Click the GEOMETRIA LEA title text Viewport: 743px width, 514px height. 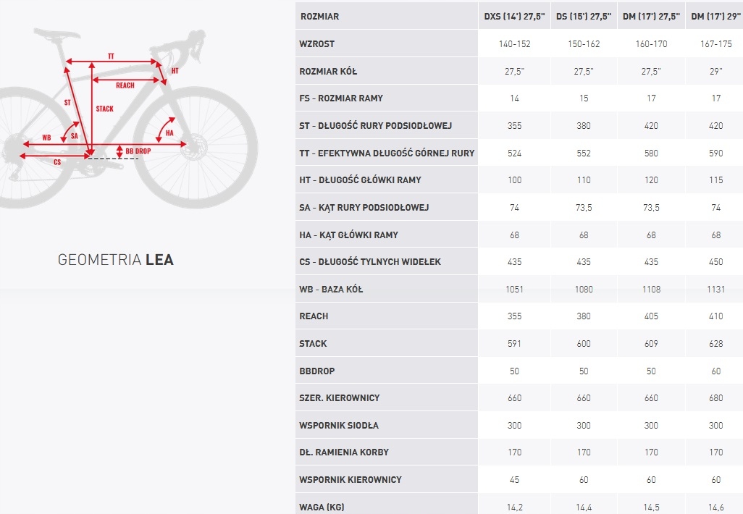(116, 259)
